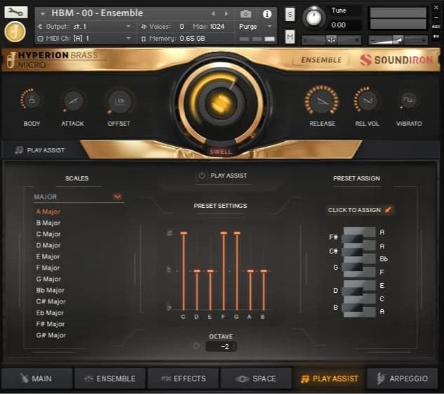Click the Attack knob

tap(72, 101)
